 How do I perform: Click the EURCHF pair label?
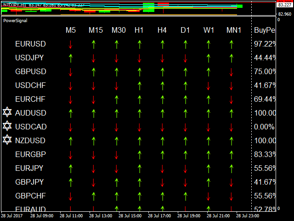(30, 99)
